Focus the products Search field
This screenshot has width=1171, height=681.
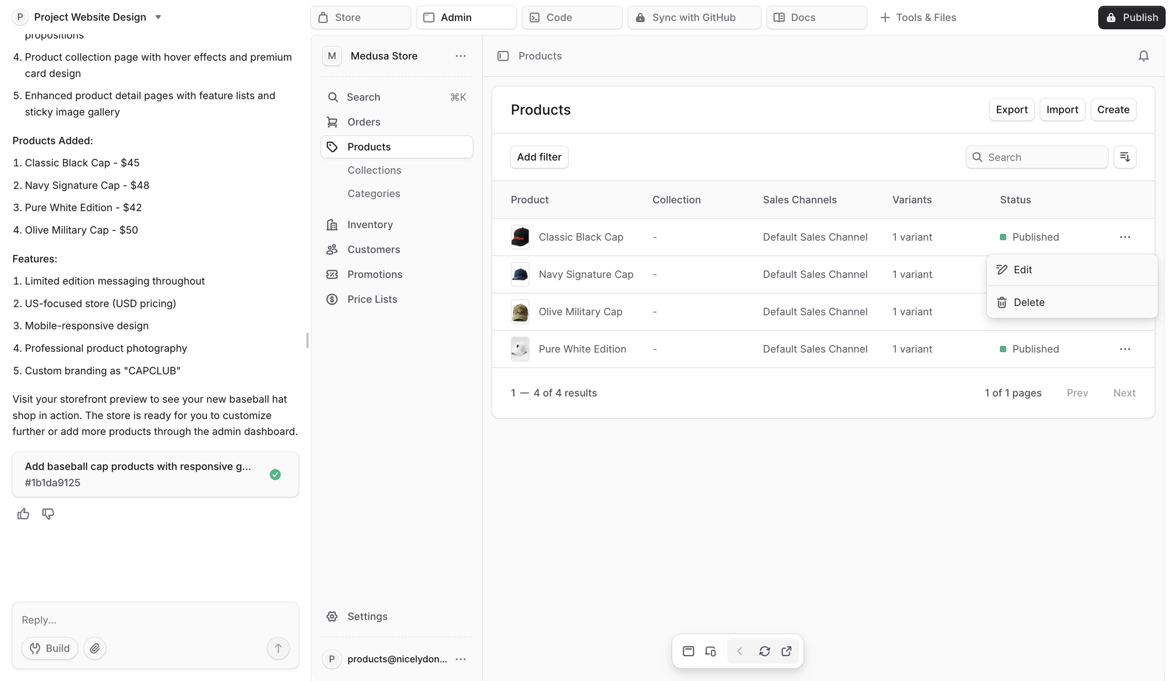1037,157
